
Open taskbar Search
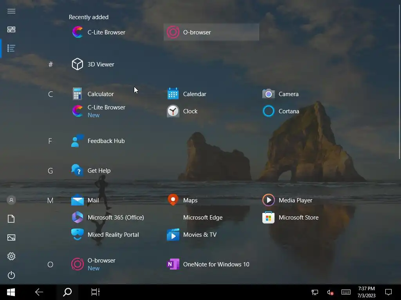click(67, 292)
